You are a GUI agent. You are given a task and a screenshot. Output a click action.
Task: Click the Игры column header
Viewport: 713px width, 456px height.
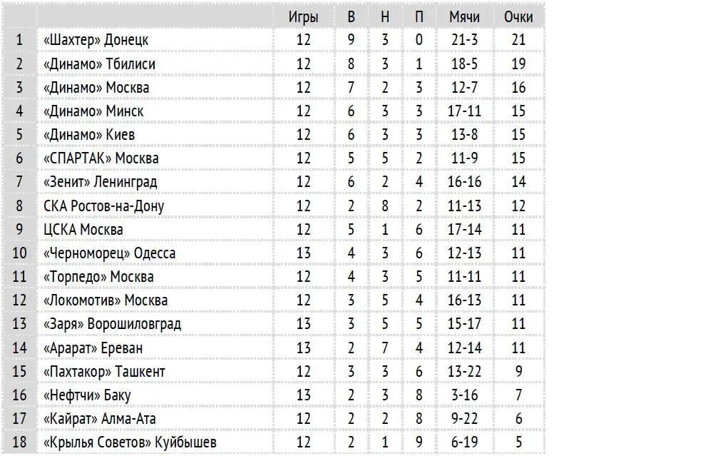(x=303, y=17)
